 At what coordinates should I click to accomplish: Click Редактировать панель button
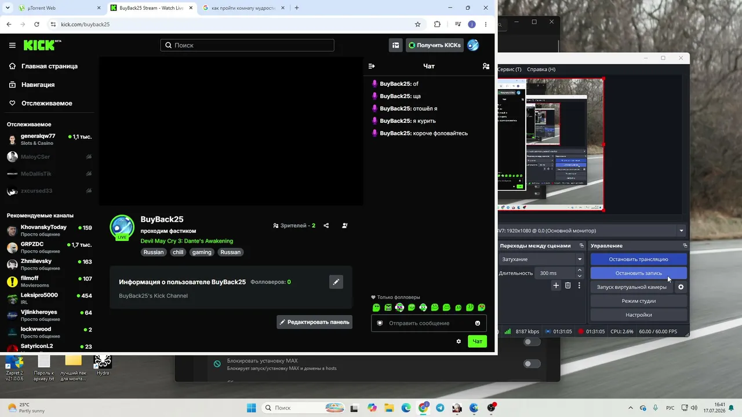click(x=315, y=322)
